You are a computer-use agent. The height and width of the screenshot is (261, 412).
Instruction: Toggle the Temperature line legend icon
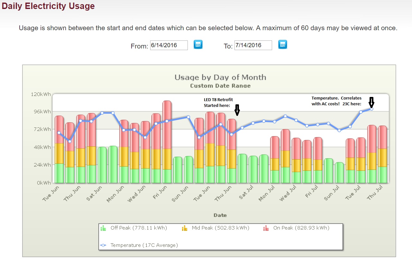pos(103,245)
